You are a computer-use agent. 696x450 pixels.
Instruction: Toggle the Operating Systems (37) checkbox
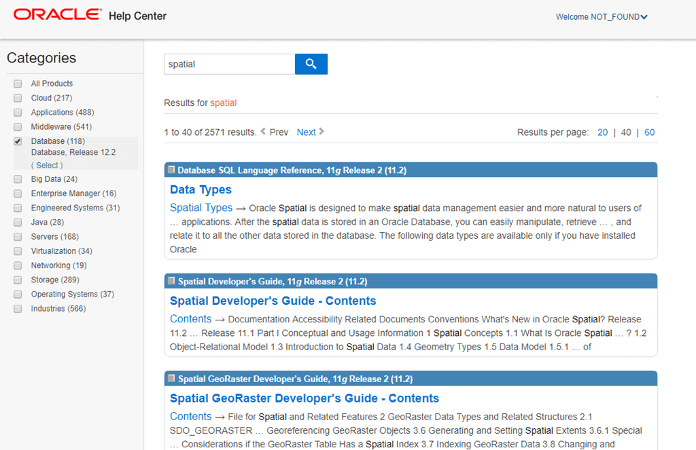pos(18,295)
